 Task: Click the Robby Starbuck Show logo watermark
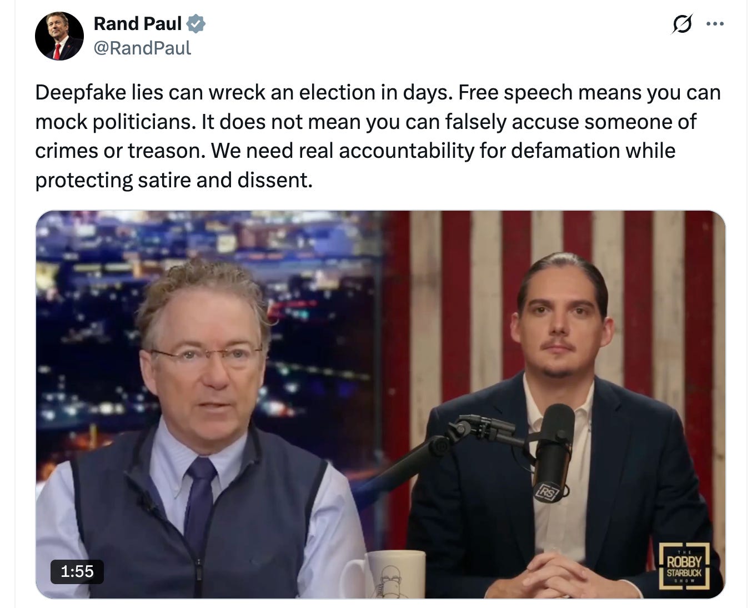pos(684,566)
